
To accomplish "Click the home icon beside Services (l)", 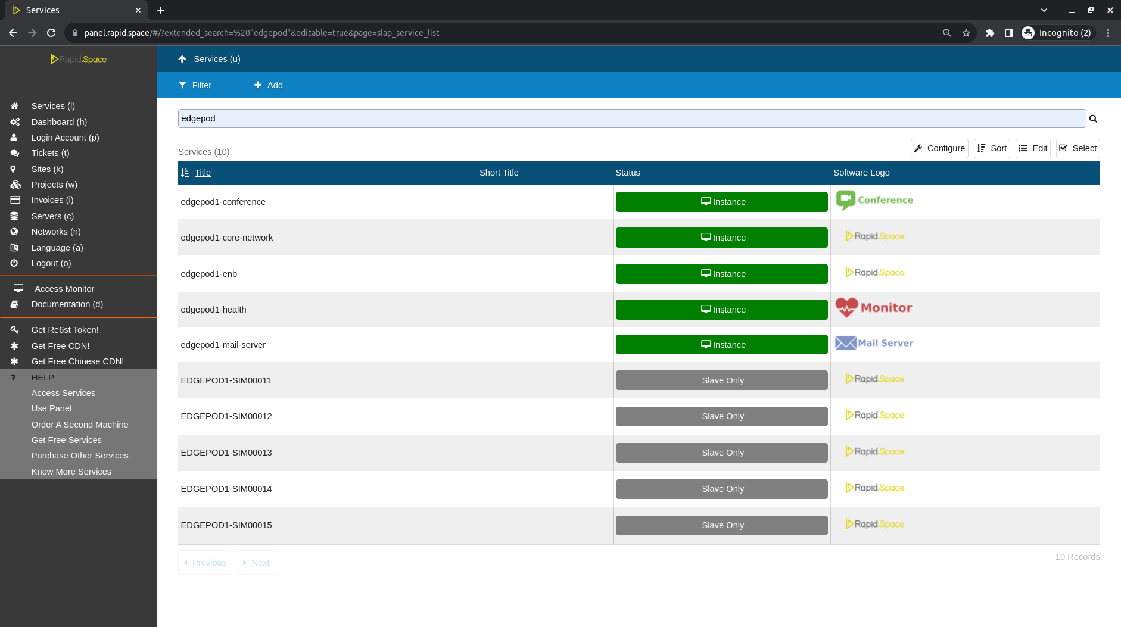I will pos(14,106).
